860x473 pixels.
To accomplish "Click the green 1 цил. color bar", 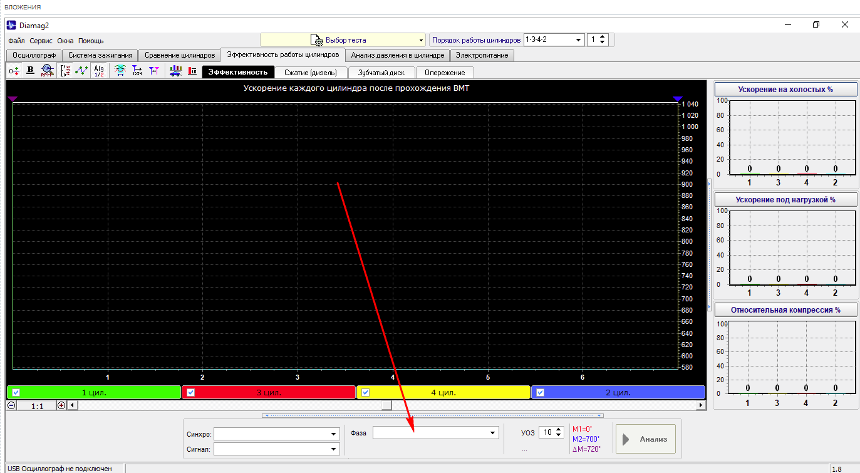I will point(94,393).
